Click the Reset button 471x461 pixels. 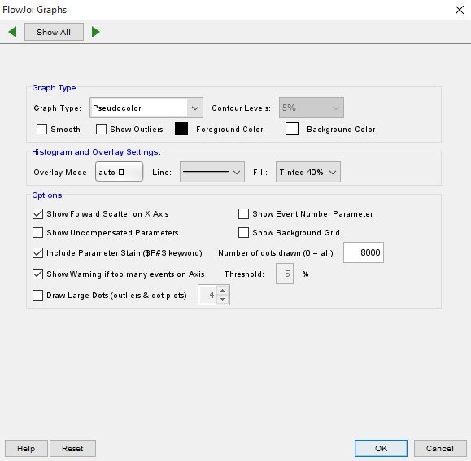click(x=72, y=448)
